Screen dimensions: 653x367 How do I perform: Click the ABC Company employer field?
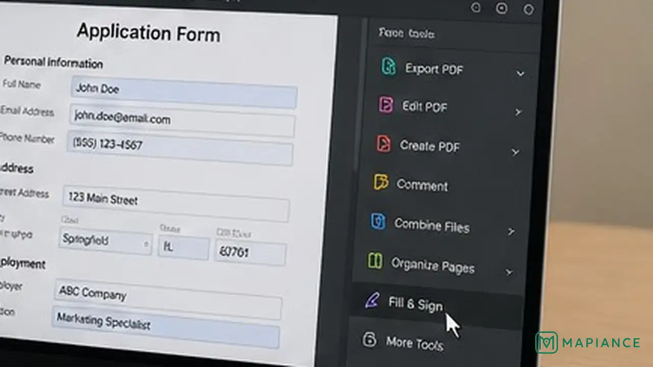pyautogui.click(x=168, y=299)
